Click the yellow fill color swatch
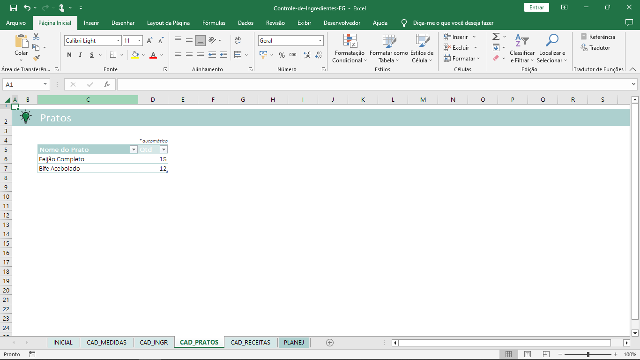Image resolution: width=640 pixels, height=360 pixels. pos(135,55)
